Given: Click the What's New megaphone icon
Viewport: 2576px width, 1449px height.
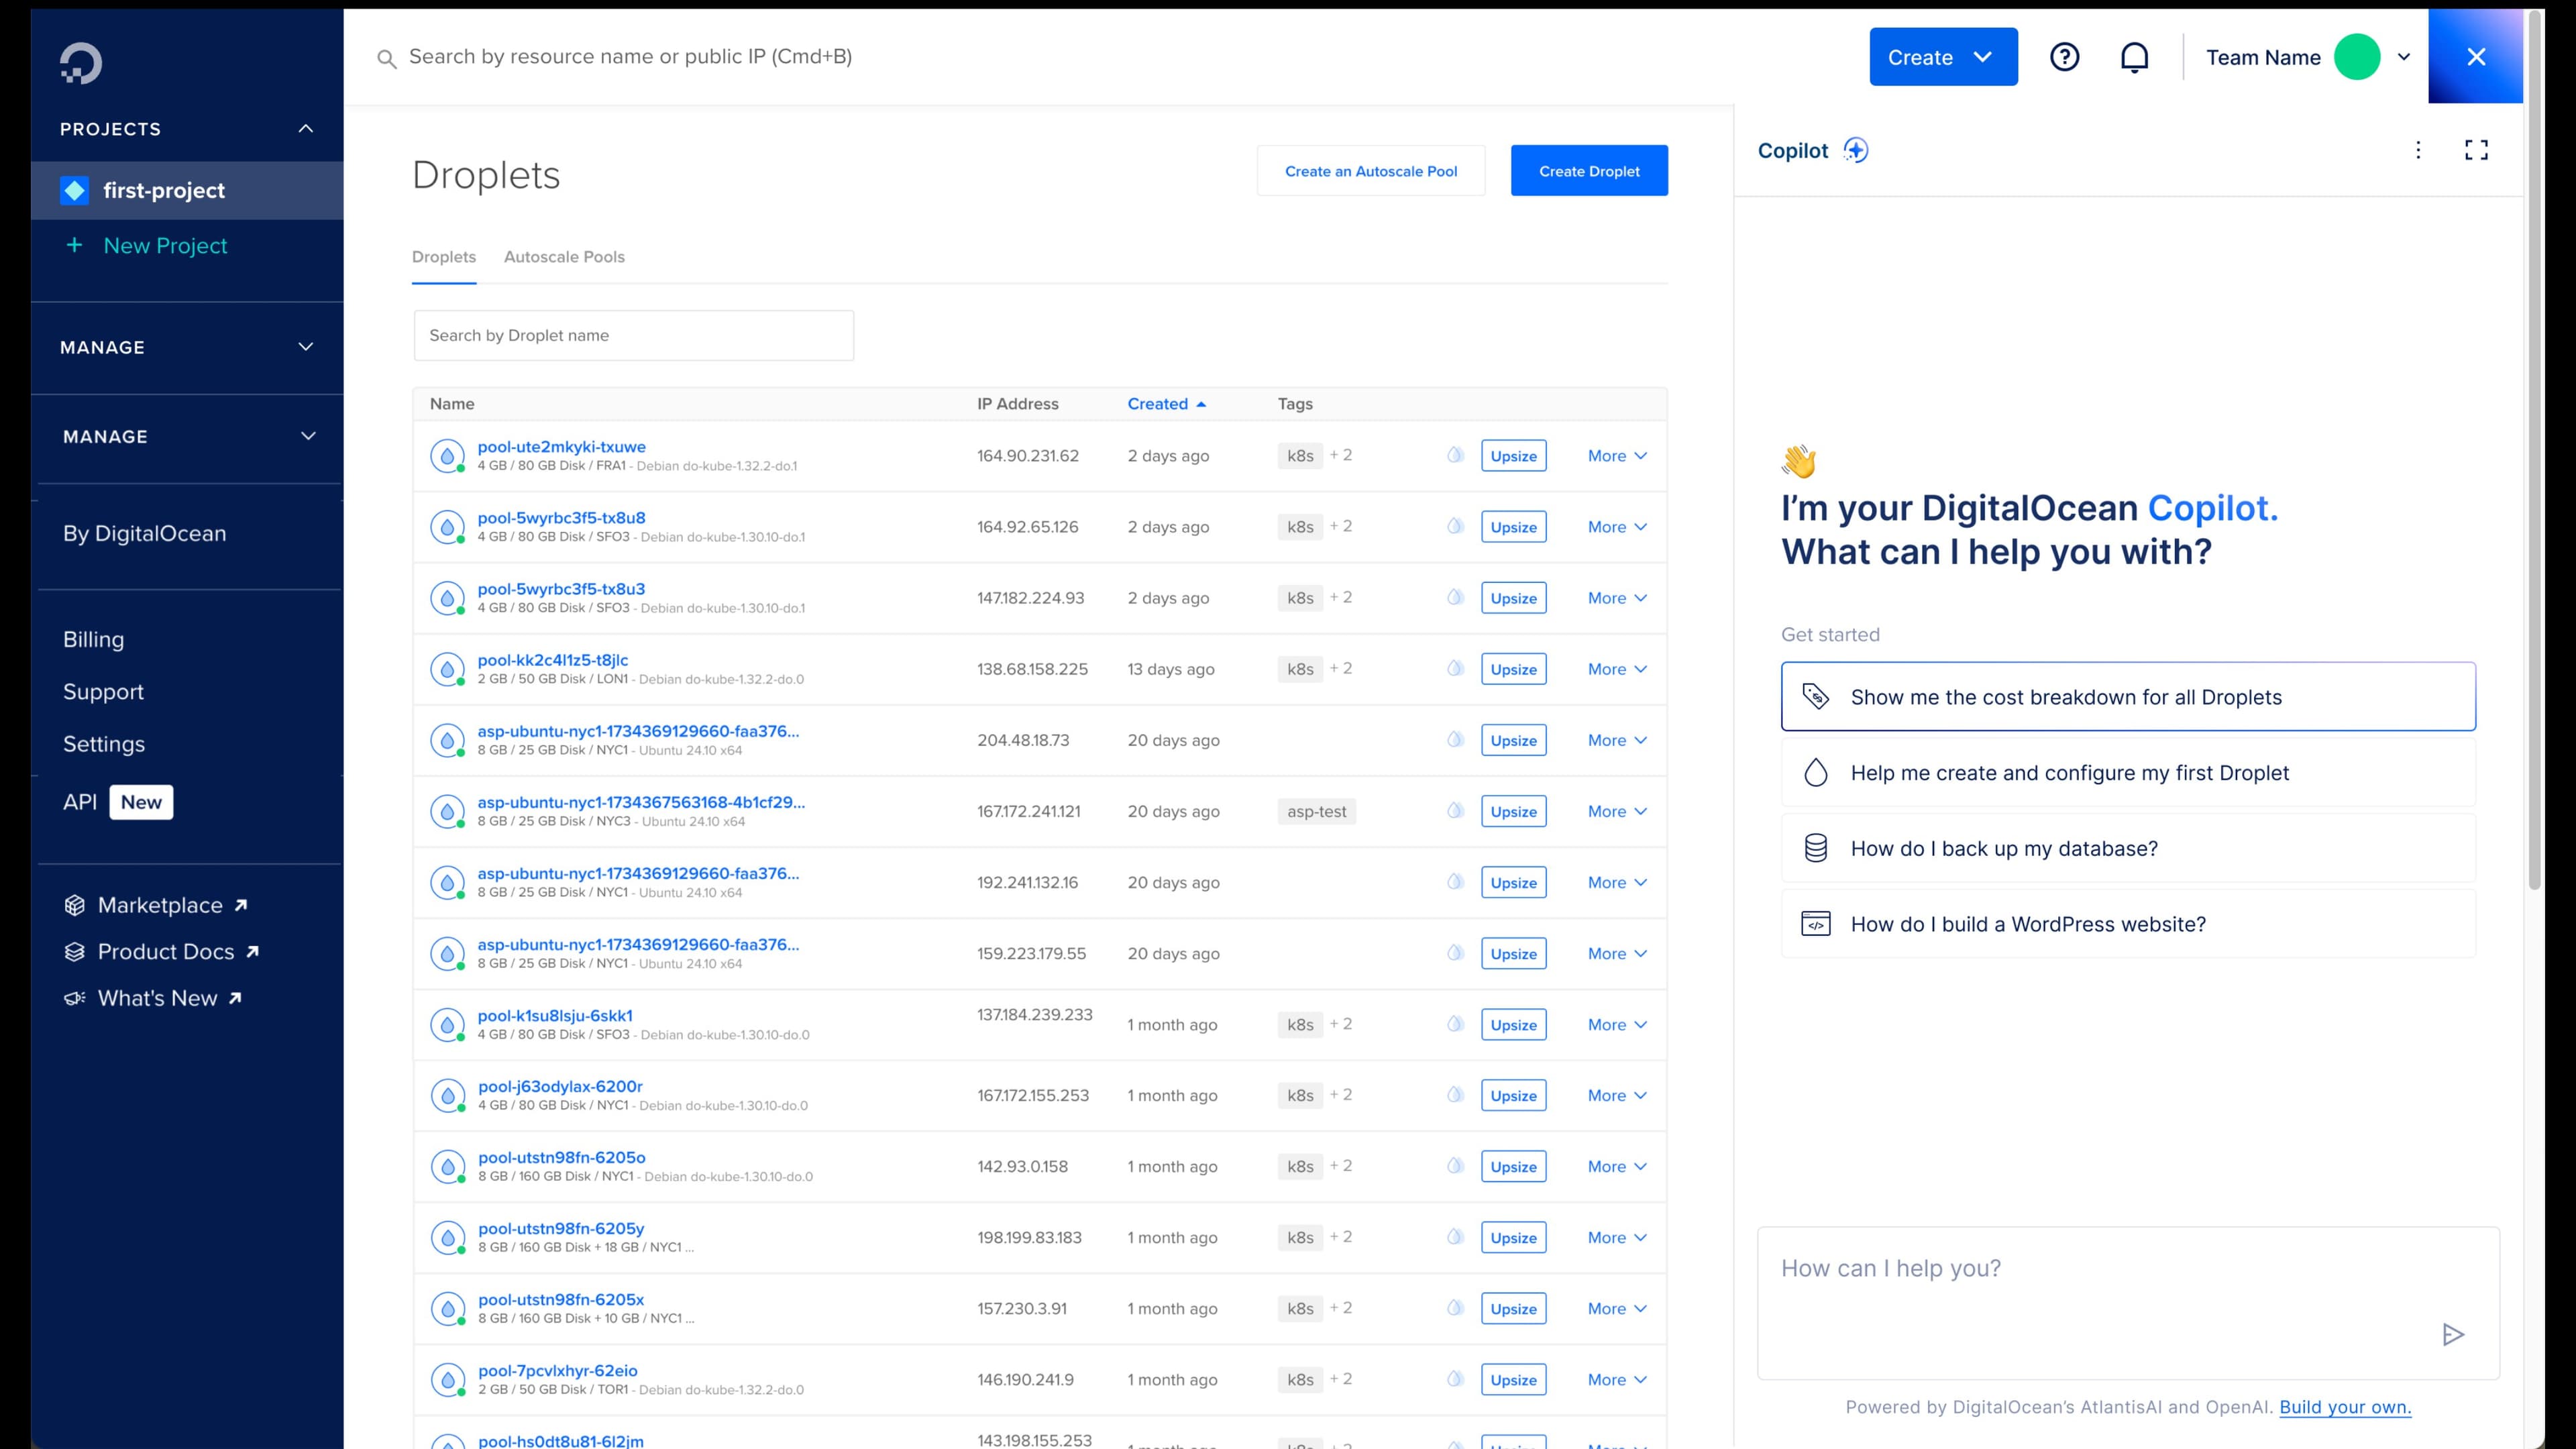Looking at the screenshot, I should pyautogui.click(x=74, y=998).
